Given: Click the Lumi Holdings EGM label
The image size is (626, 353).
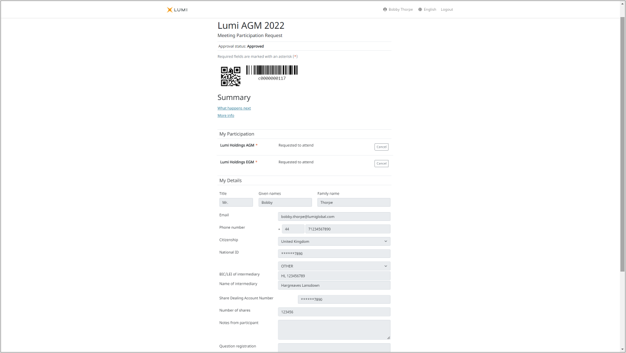Looking at the screenshot, I should (x=237, y=162).
